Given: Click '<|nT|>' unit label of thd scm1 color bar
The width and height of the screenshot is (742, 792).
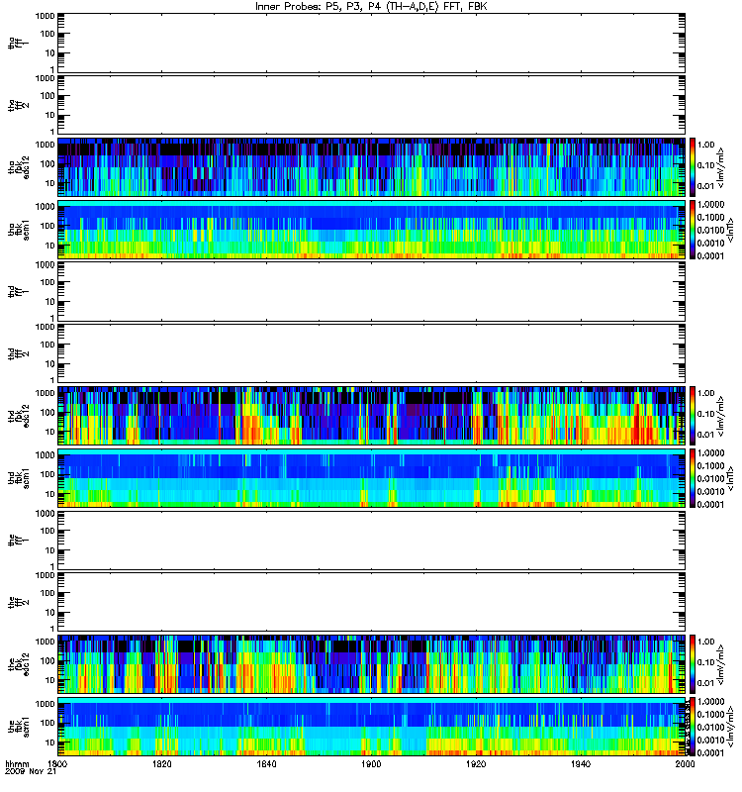Looking at the screenshot, I should (x=730, y=478).
